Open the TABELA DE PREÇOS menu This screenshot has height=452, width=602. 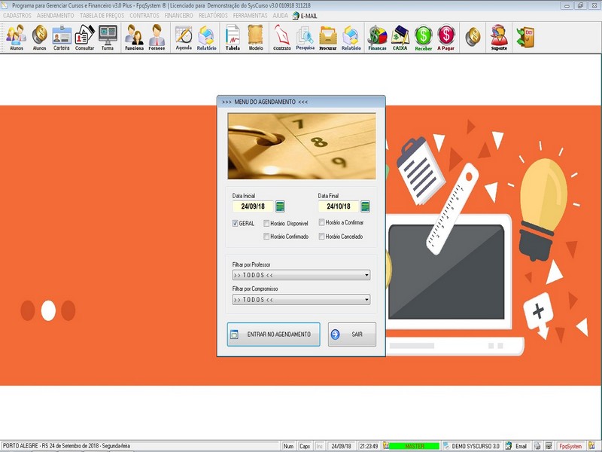pyautogui.click(x=102, y=16)
